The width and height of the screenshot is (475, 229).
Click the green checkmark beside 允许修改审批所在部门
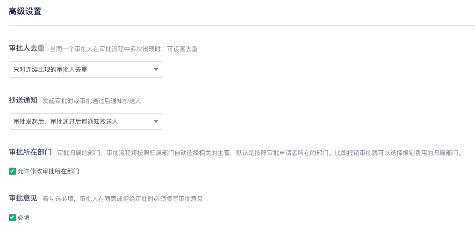pos(12,171)
